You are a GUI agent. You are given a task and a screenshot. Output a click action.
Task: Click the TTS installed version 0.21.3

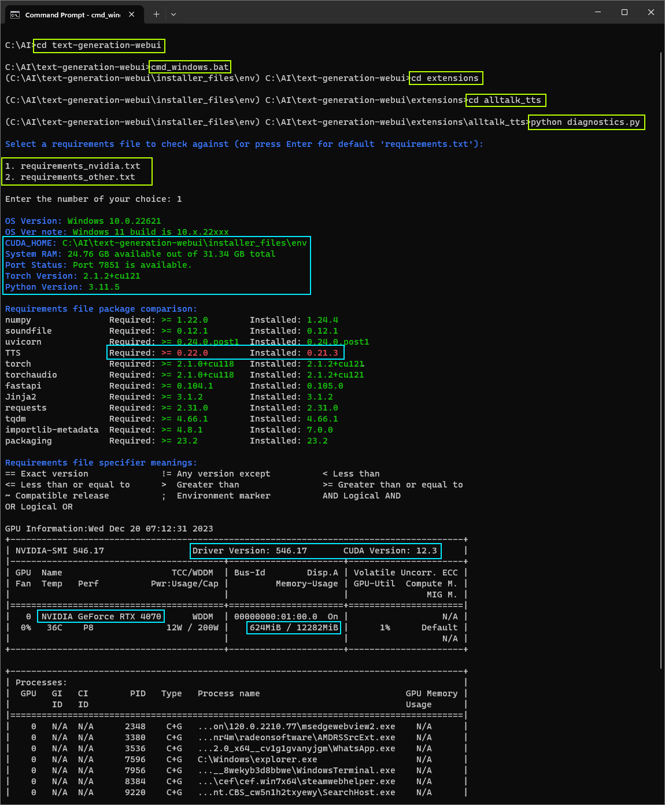click(323, 353)
